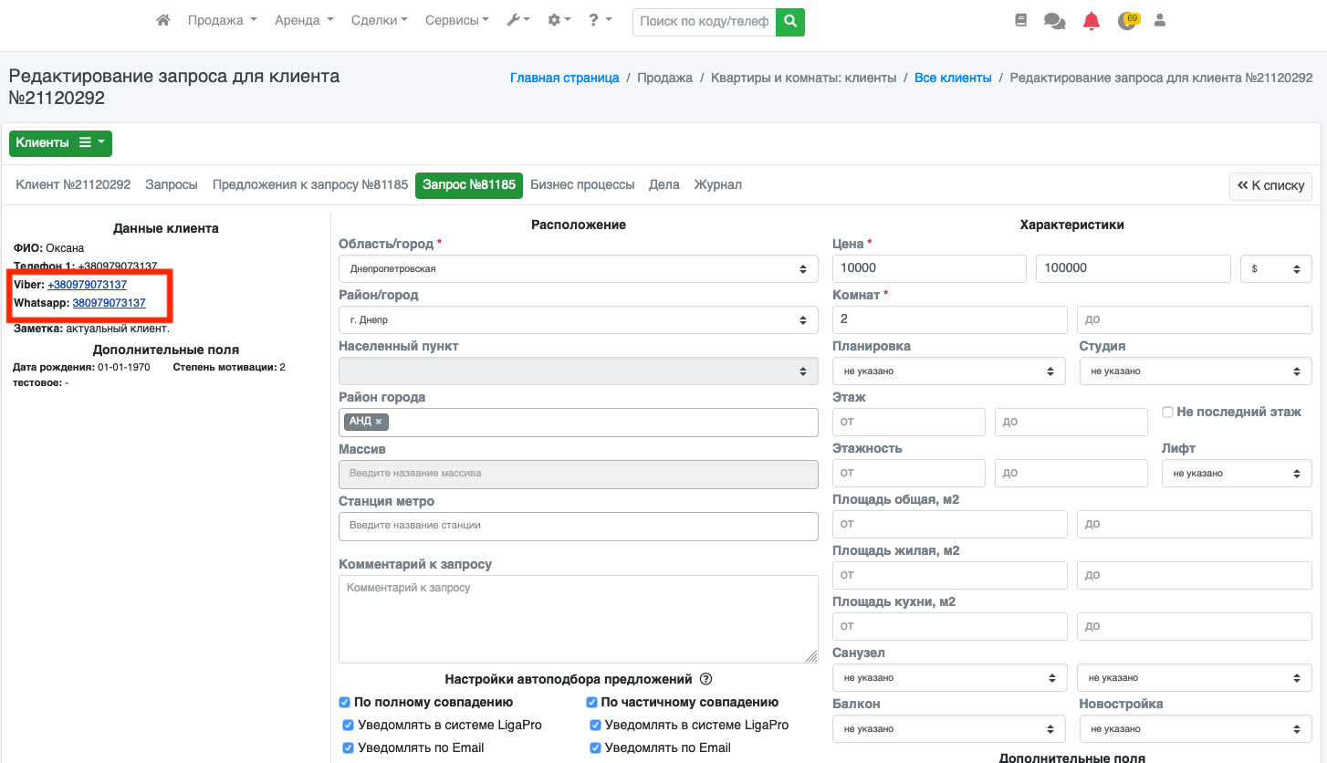This screenshot has height=763, width=1327.
Task: Open the currency $ dropdown
Action: click(x=1275, y=269)
